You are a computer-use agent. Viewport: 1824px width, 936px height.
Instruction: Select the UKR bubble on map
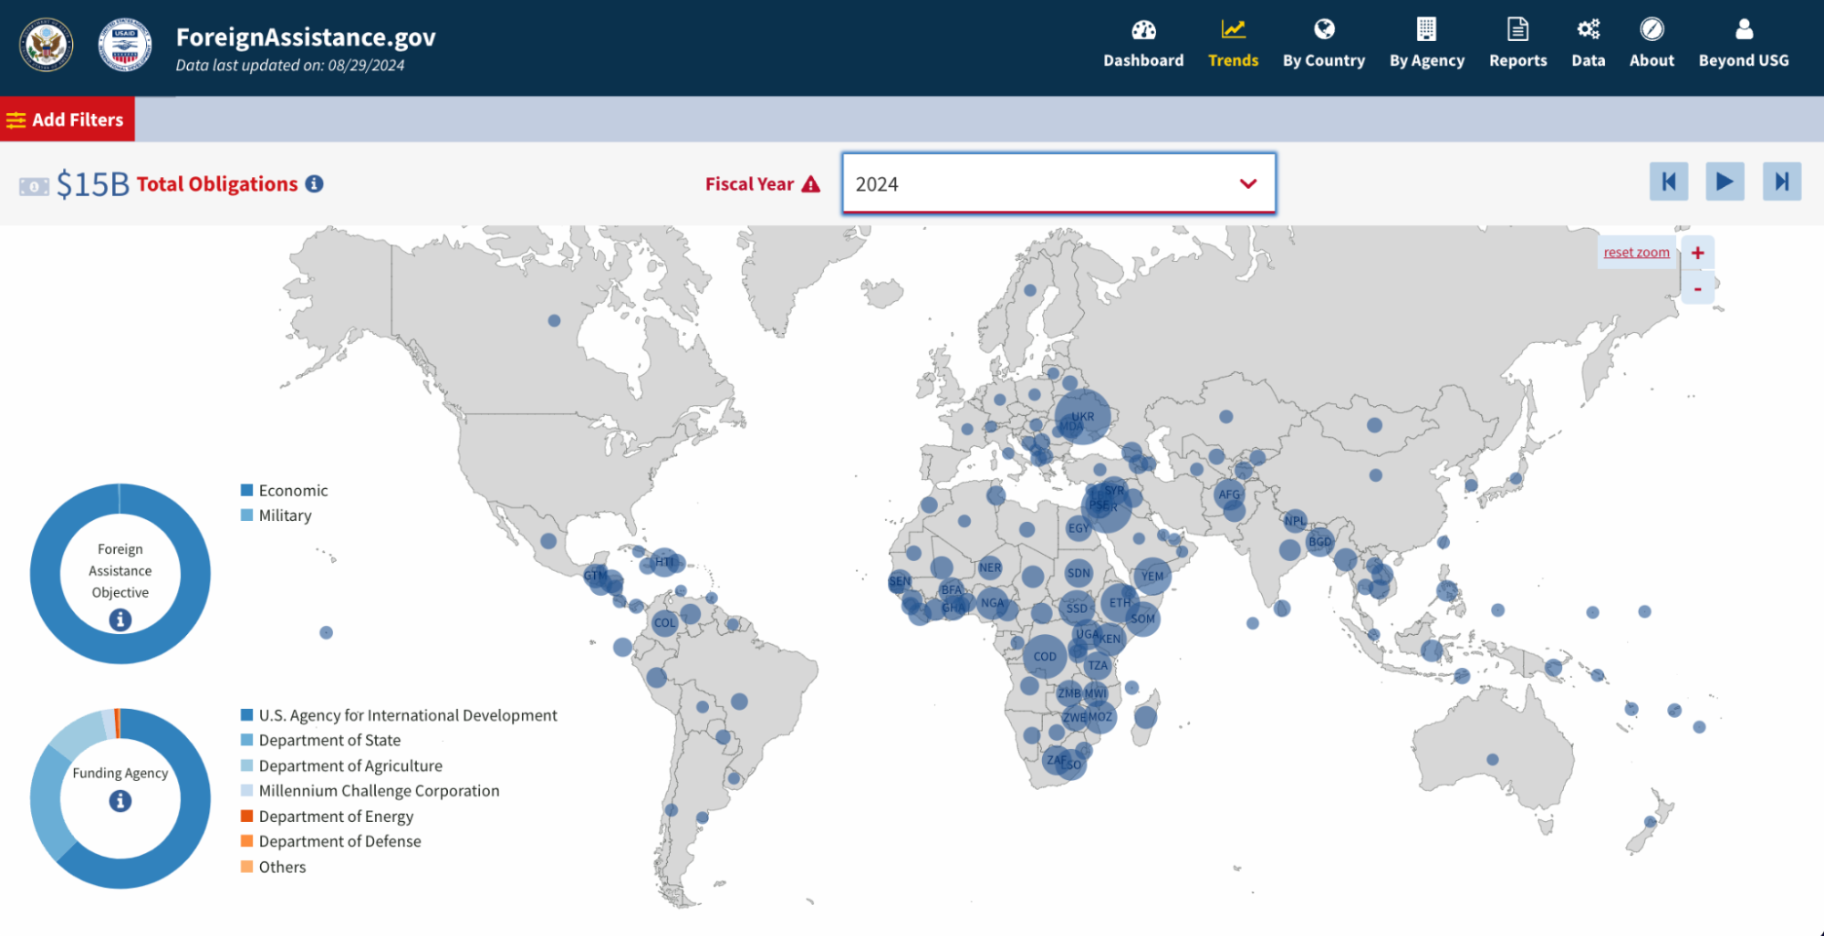coord(1083,416)
